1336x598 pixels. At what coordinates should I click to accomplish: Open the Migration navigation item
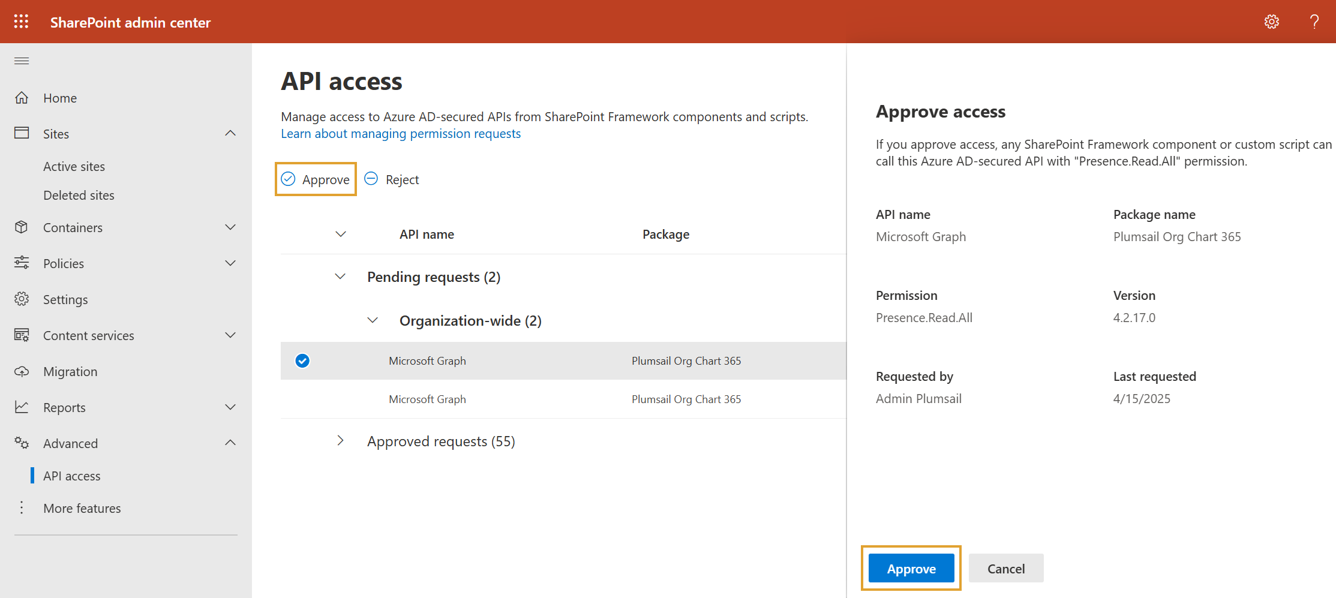click(x=70, y=371)
